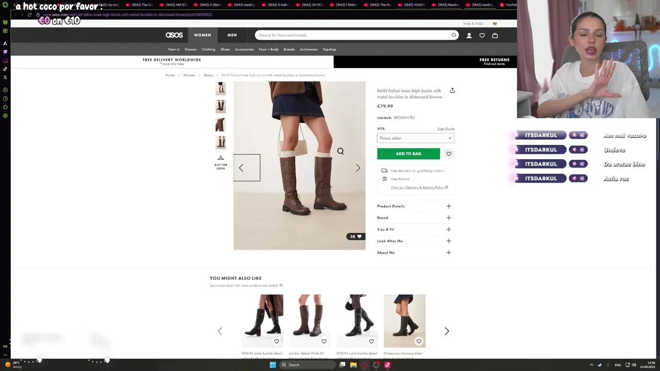Learn more about how products are ranked

[x=246, y=285]
